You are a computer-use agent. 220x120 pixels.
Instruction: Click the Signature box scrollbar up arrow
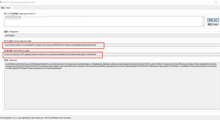click(x=219, y=64)
